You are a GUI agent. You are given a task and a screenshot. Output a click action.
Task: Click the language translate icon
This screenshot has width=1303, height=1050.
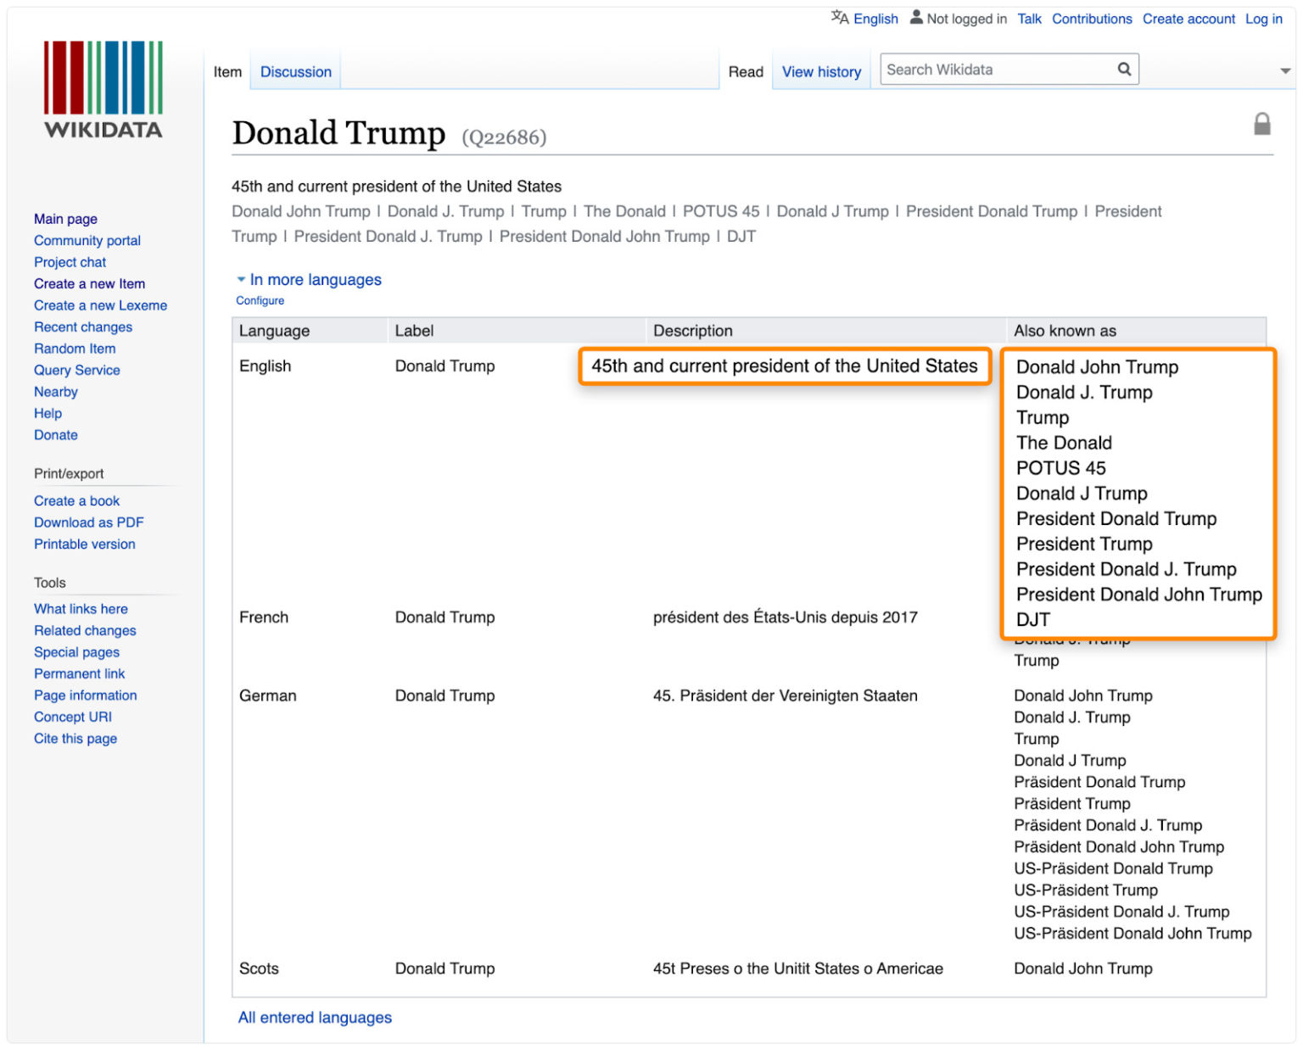click(x=839, y=18)
